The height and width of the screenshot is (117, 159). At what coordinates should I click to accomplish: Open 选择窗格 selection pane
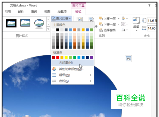[x=107, y=30]
